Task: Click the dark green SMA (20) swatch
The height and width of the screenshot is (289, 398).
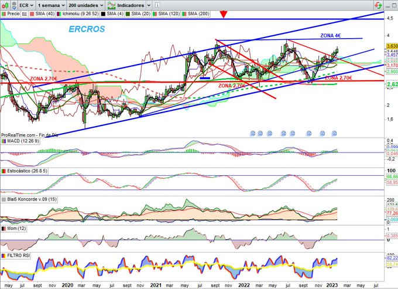Action: (128, 13)
